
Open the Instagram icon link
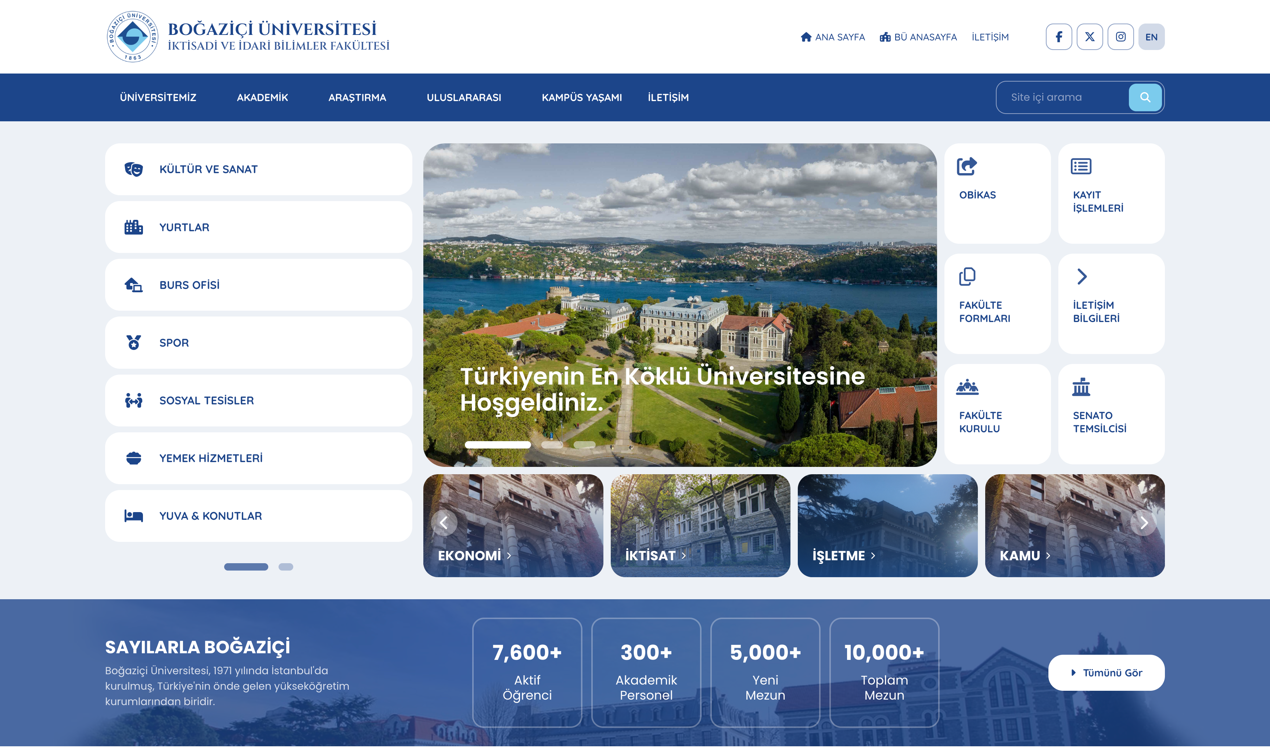[x=1121, y=37]
